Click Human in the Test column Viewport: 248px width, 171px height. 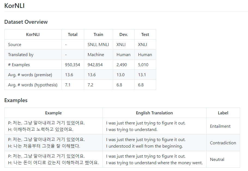click(145, 55)
